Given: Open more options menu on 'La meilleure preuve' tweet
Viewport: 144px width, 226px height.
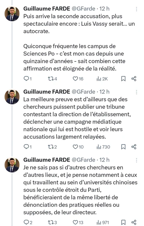Looking at the screenshot, I should (x=136, y=92).
